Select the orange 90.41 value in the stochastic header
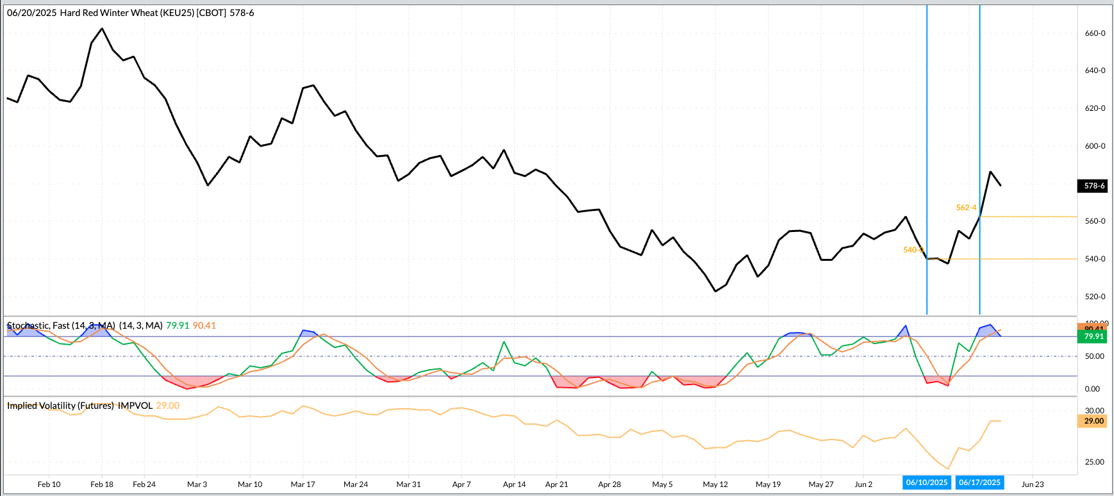1114x496 pixels. 204,326
